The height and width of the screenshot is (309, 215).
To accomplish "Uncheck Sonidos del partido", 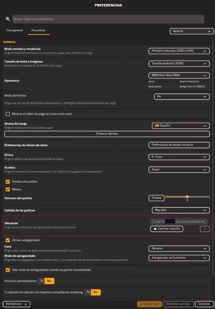I will click(x=8, y=182).
